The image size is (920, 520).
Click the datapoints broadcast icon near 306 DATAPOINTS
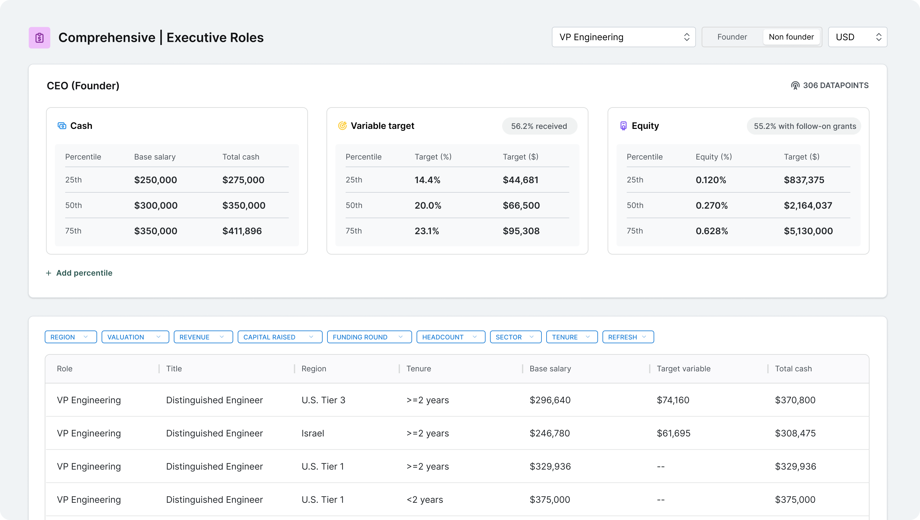tap(795, 85)
